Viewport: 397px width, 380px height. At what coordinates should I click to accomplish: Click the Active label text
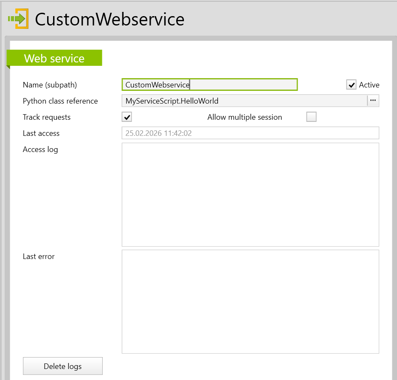(x=369, y=85)
